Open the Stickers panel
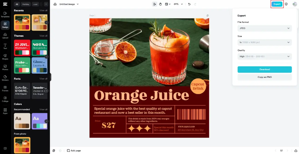This screenshot has height=154, width=299. (5, 78)
